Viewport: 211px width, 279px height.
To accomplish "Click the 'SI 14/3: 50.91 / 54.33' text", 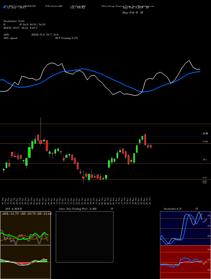I will [32, 25].
